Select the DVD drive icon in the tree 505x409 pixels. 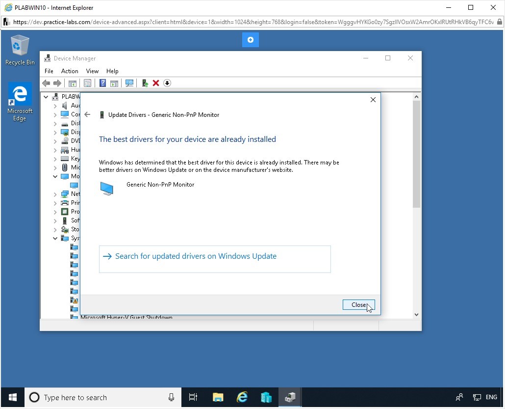65,140
